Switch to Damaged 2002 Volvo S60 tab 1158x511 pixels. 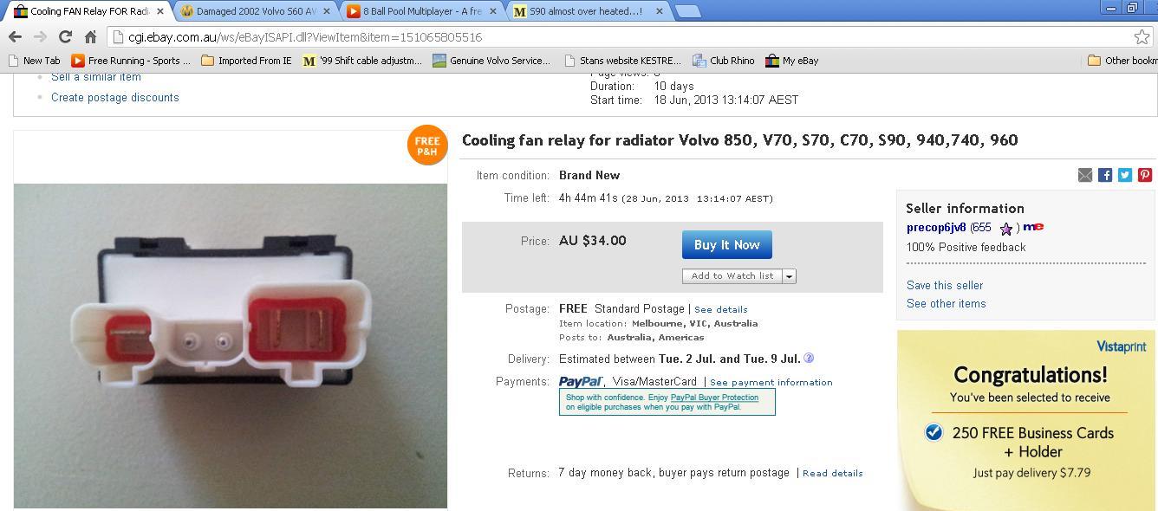tap(257, 11)
